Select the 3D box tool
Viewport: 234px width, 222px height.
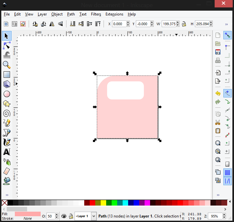point(7,84)
